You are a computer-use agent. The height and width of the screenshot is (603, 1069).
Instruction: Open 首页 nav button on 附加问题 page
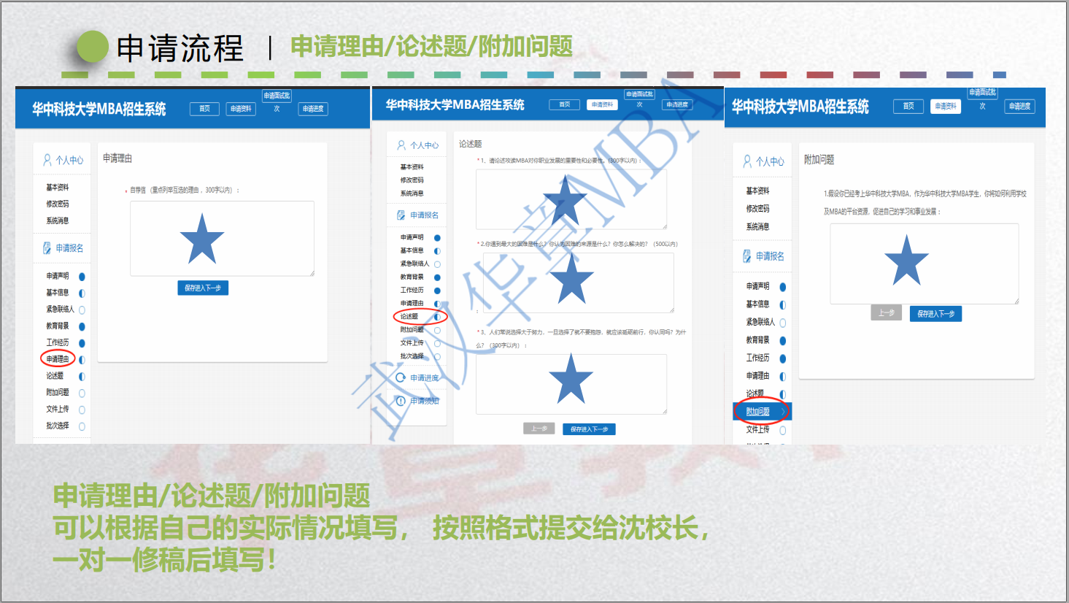(x=908, y=106)
